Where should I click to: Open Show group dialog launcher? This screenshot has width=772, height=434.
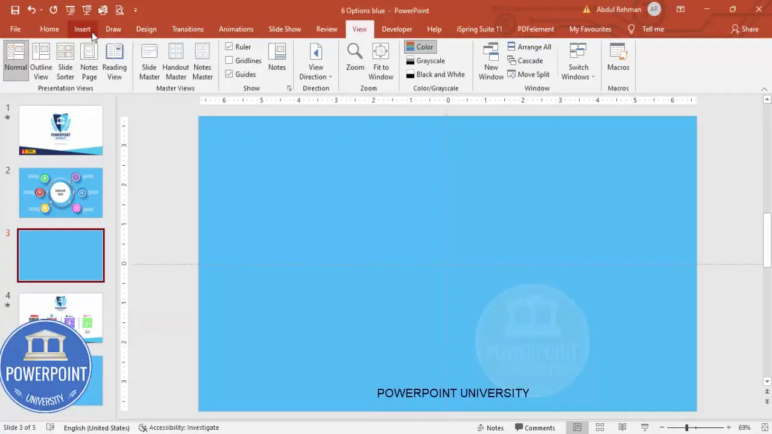289,89
